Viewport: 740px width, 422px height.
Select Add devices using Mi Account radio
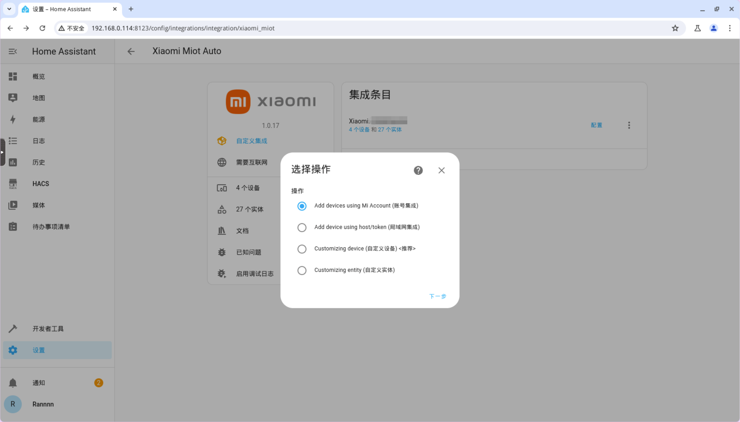[x=302, y=206]
